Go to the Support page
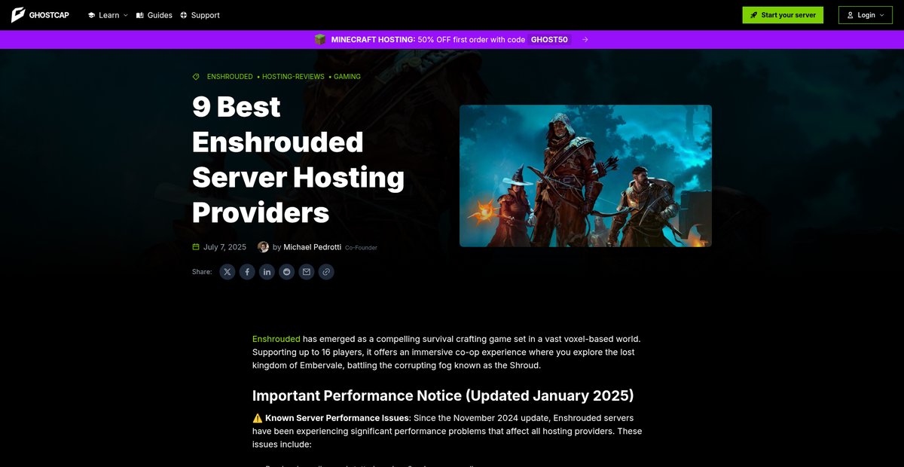Viewport: 904px width, 467px height. click(200, 15)
